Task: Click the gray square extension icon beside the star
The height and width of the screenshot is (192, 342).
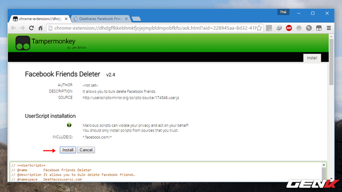Action: click(x=269, y=28)
